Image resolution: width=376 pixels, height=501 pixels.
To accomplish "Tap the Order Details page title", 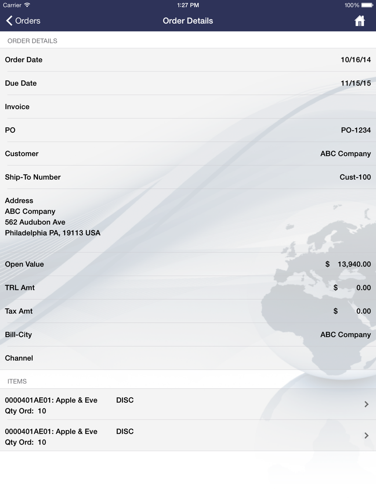I will click(188, 21).
